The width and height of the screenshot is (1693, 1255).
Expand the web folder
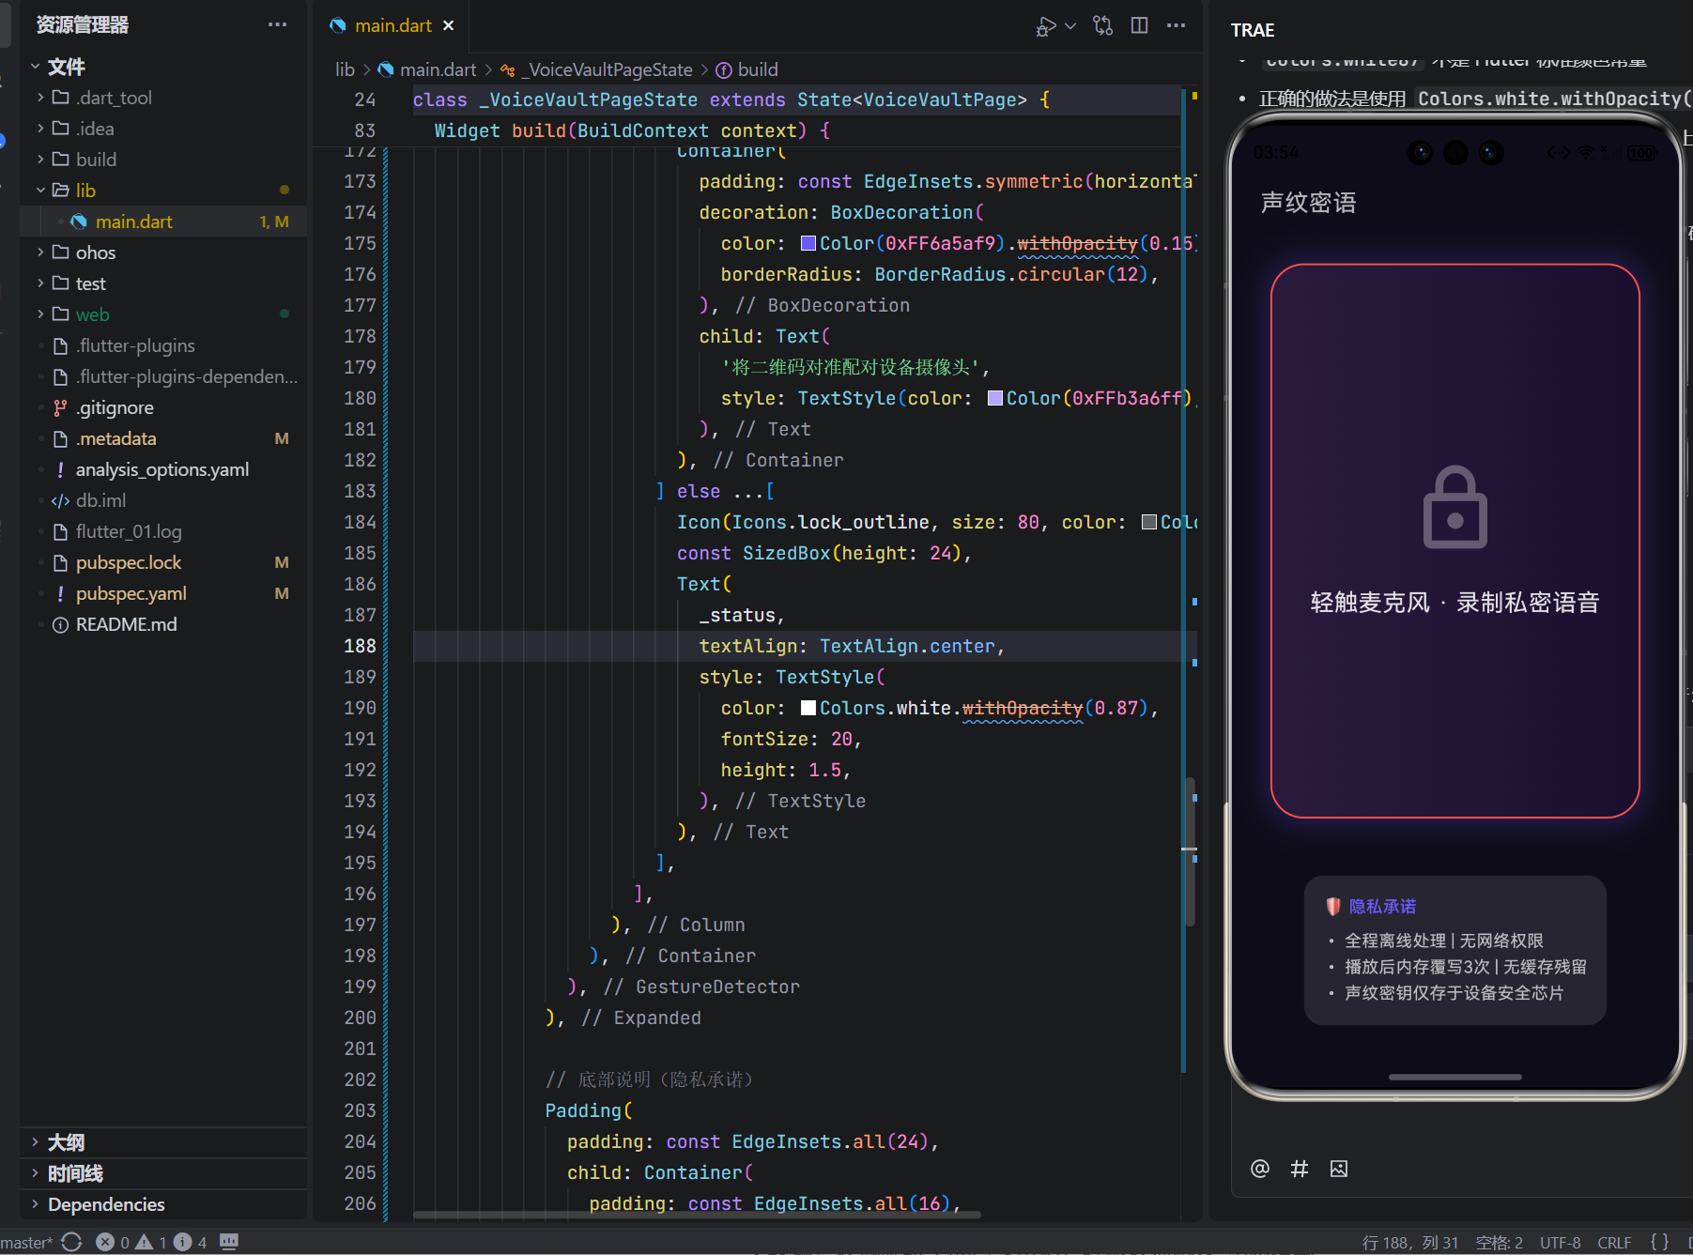click(40, 314)
